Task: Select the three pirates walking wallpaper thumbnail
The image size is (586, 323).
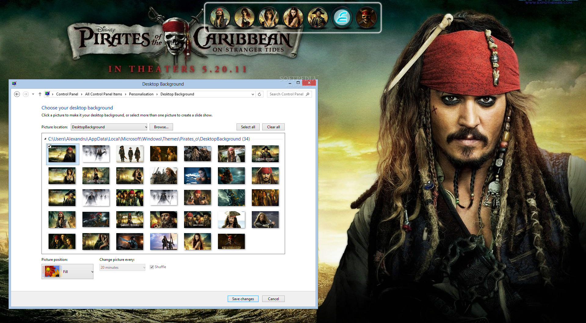Action: click(130, 154)
